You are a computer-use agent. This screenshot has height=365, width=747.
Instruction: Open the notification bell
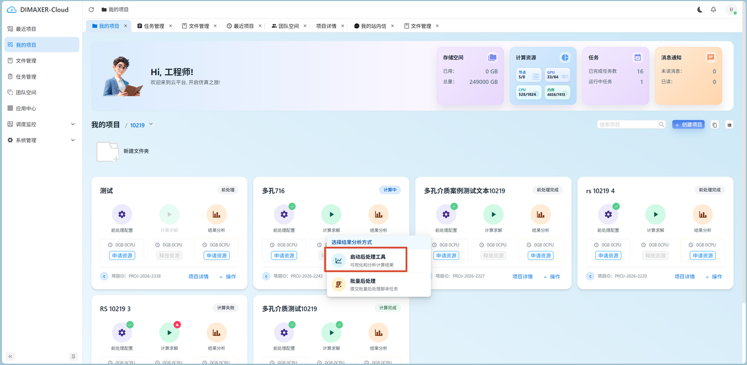coord(713,10)
